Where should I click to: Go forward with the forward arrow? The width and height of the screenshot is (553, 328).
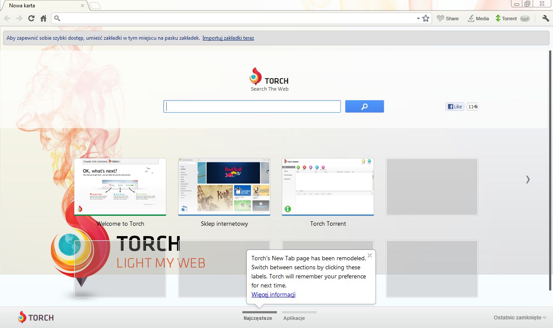click(19, 19)
